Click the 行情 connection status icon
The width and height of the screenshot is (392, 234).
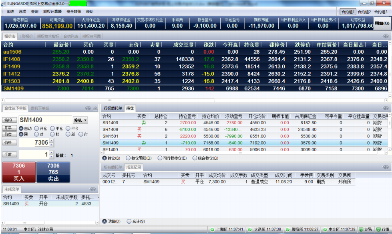coord(378,229)
